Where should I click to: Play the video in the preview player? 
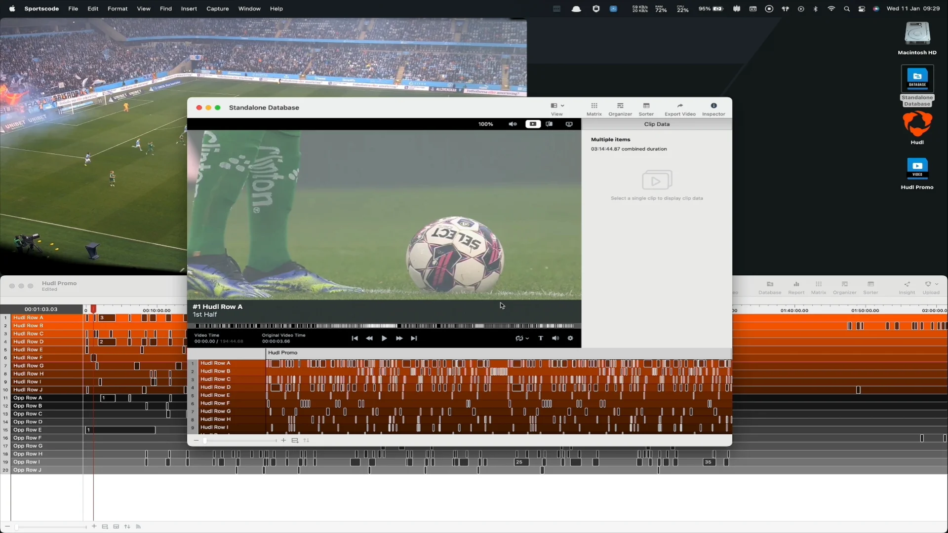click(384, 338)
